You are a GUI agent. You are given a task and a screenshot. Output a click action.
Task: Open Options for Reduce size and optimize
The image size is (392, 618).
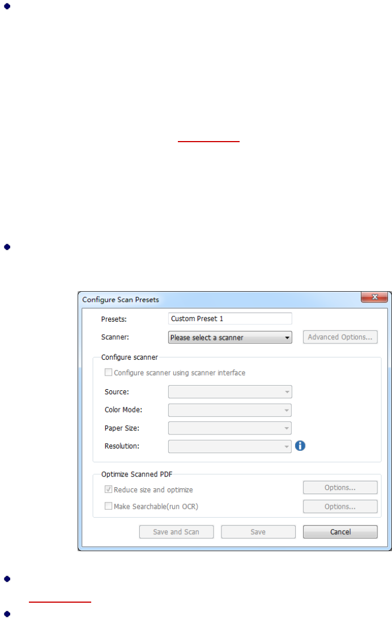(x=340, y=488)
